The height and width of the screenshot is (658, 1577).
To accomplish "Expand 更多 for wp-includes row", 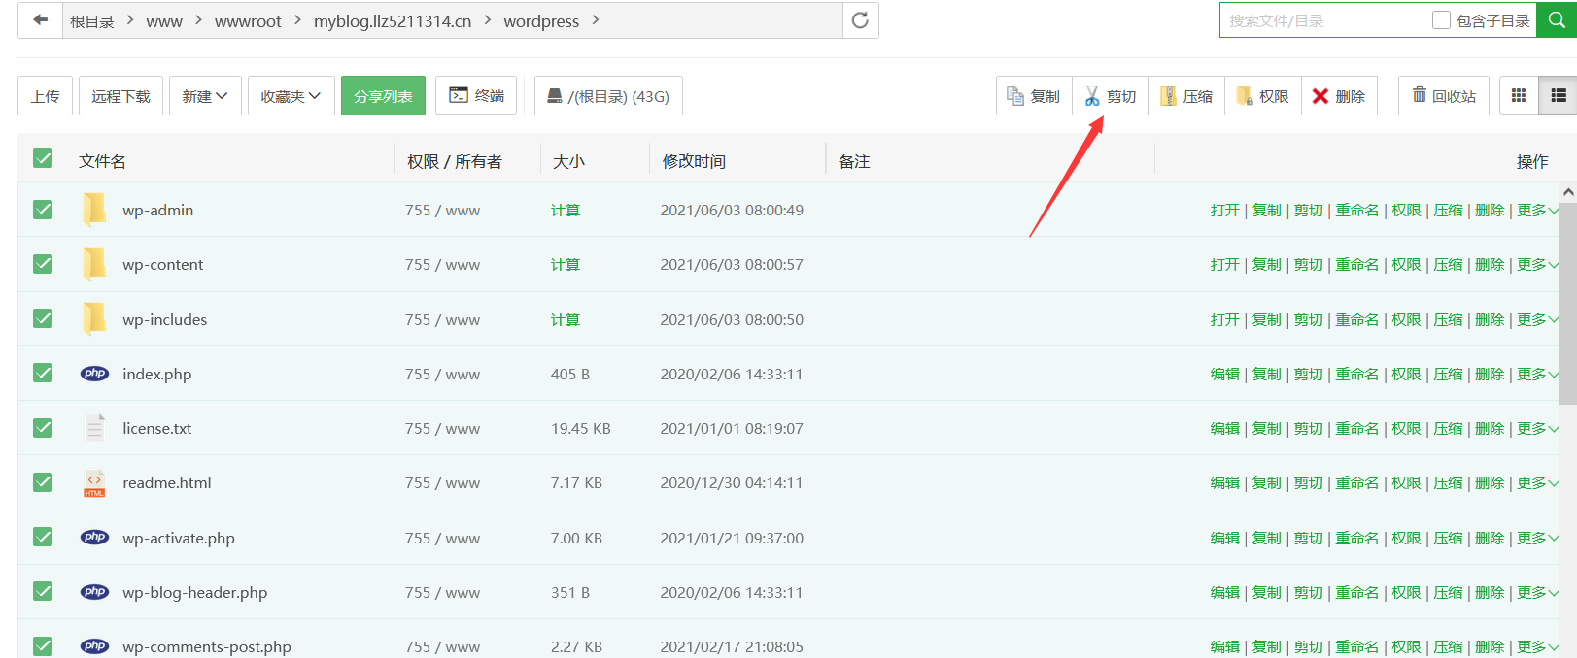I will [1537, 319].
